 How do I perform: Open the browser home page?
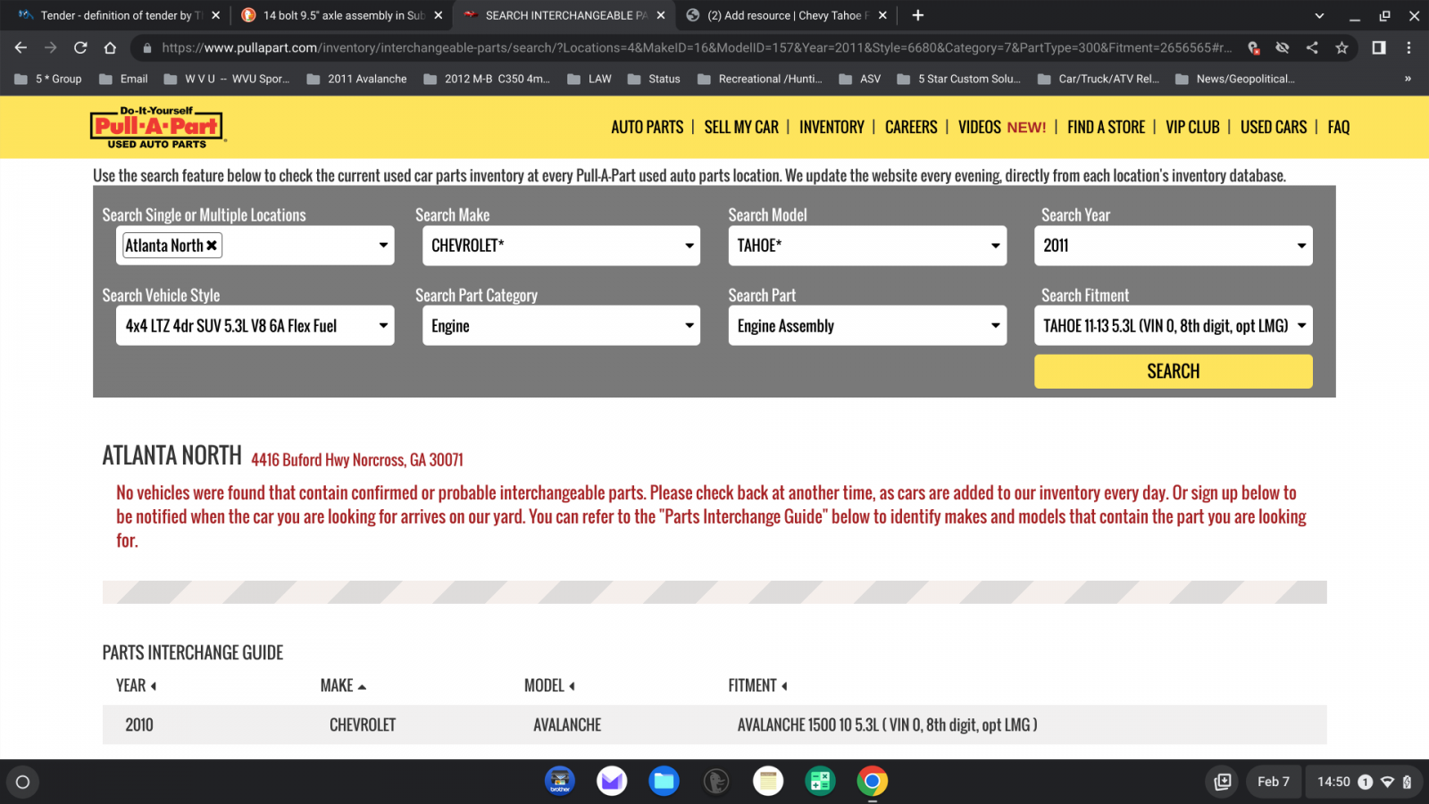[x=110, y=47]
